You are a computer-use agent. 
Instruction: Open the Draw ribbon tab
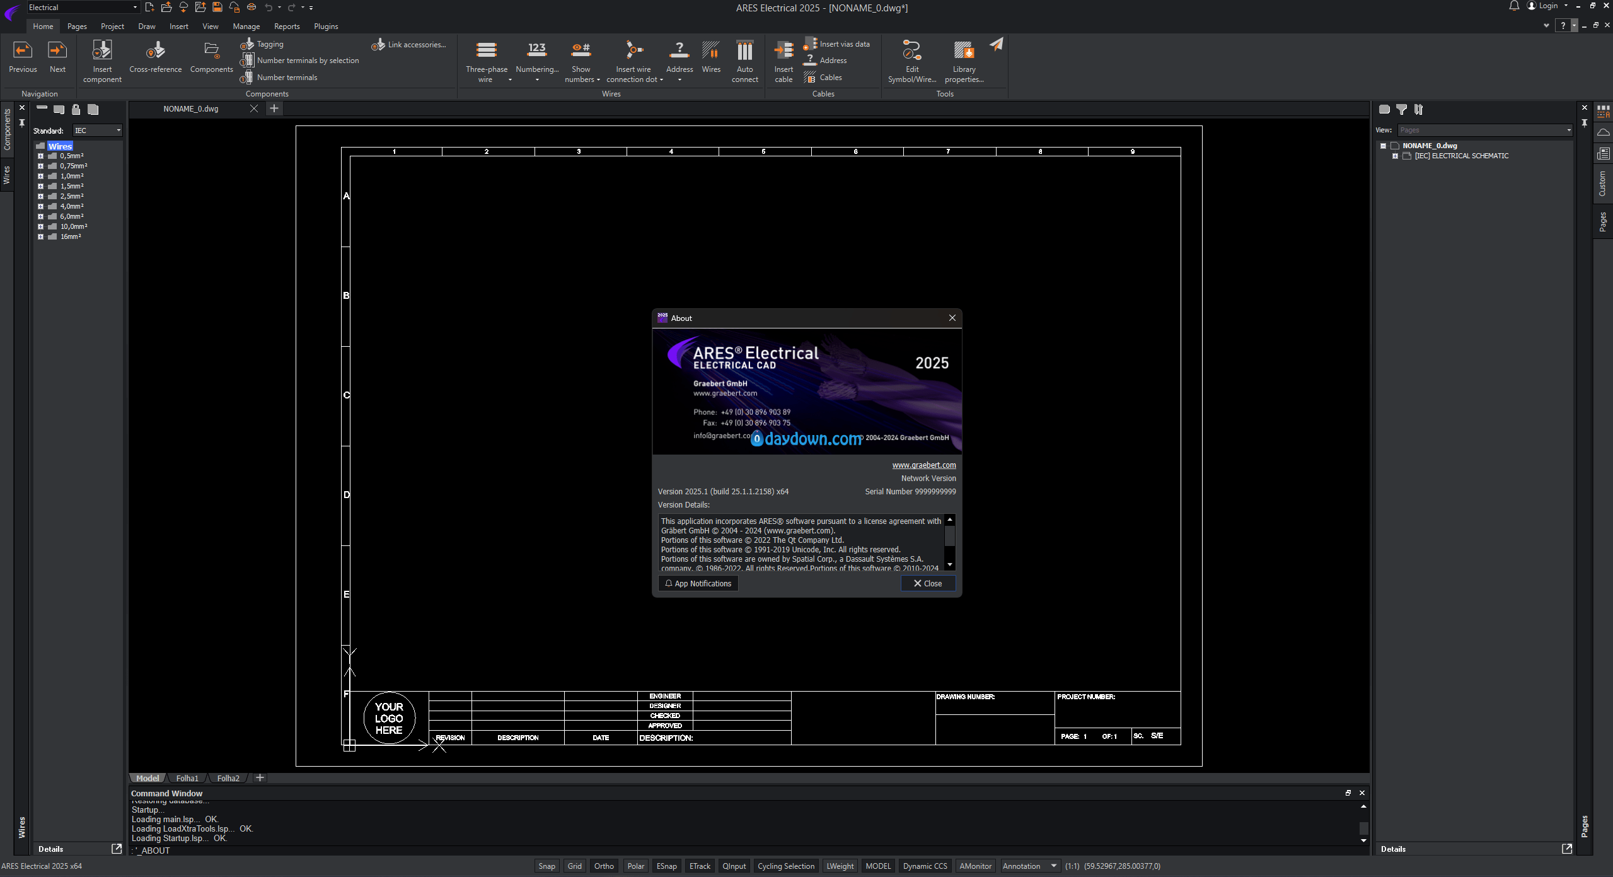146,26
